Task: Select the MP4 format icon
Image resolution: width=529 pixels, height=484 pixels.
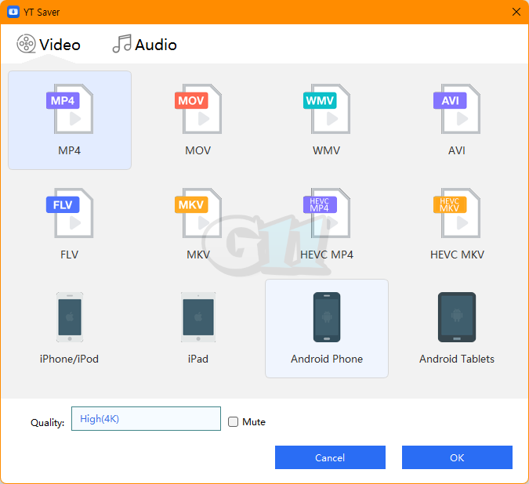Action: (70, 109)
